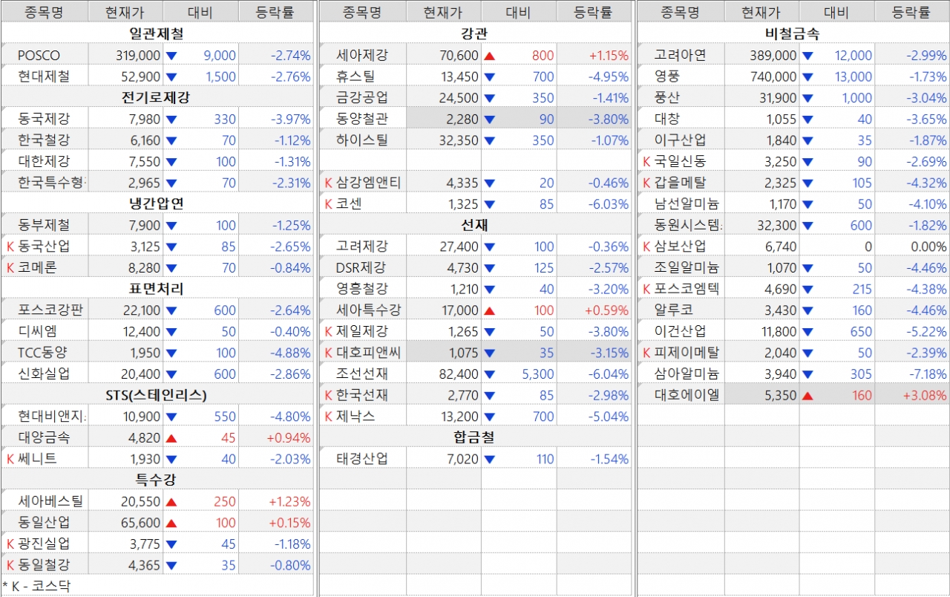Click 동일산업 stock name
950x597 pixels.
point(44,523)
